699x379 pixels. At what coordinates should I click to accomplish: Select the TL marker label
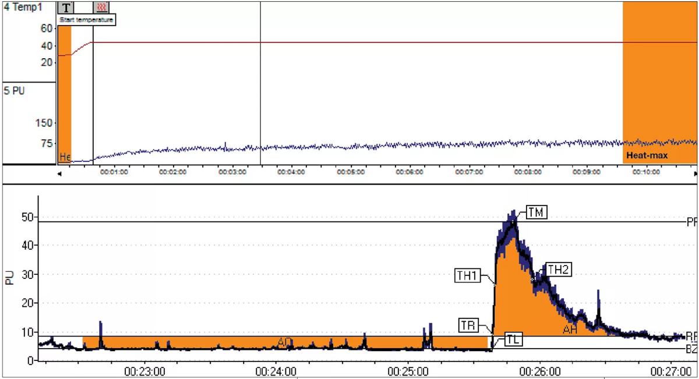(513, 340)
